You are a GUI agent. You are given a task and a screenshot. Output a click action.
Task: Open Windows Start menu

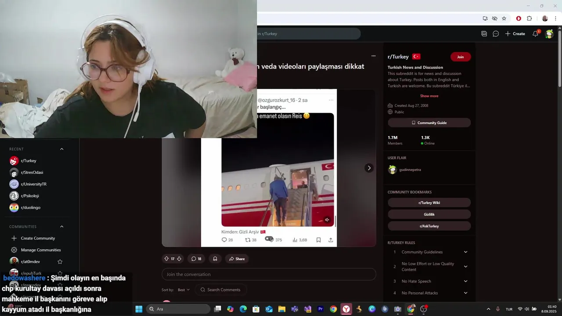pyautogui.click(x=139, y=309)
